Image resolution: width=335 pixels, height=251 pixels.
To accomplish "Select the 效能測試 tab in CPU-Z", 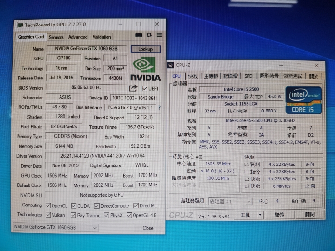I will (293, 76).
